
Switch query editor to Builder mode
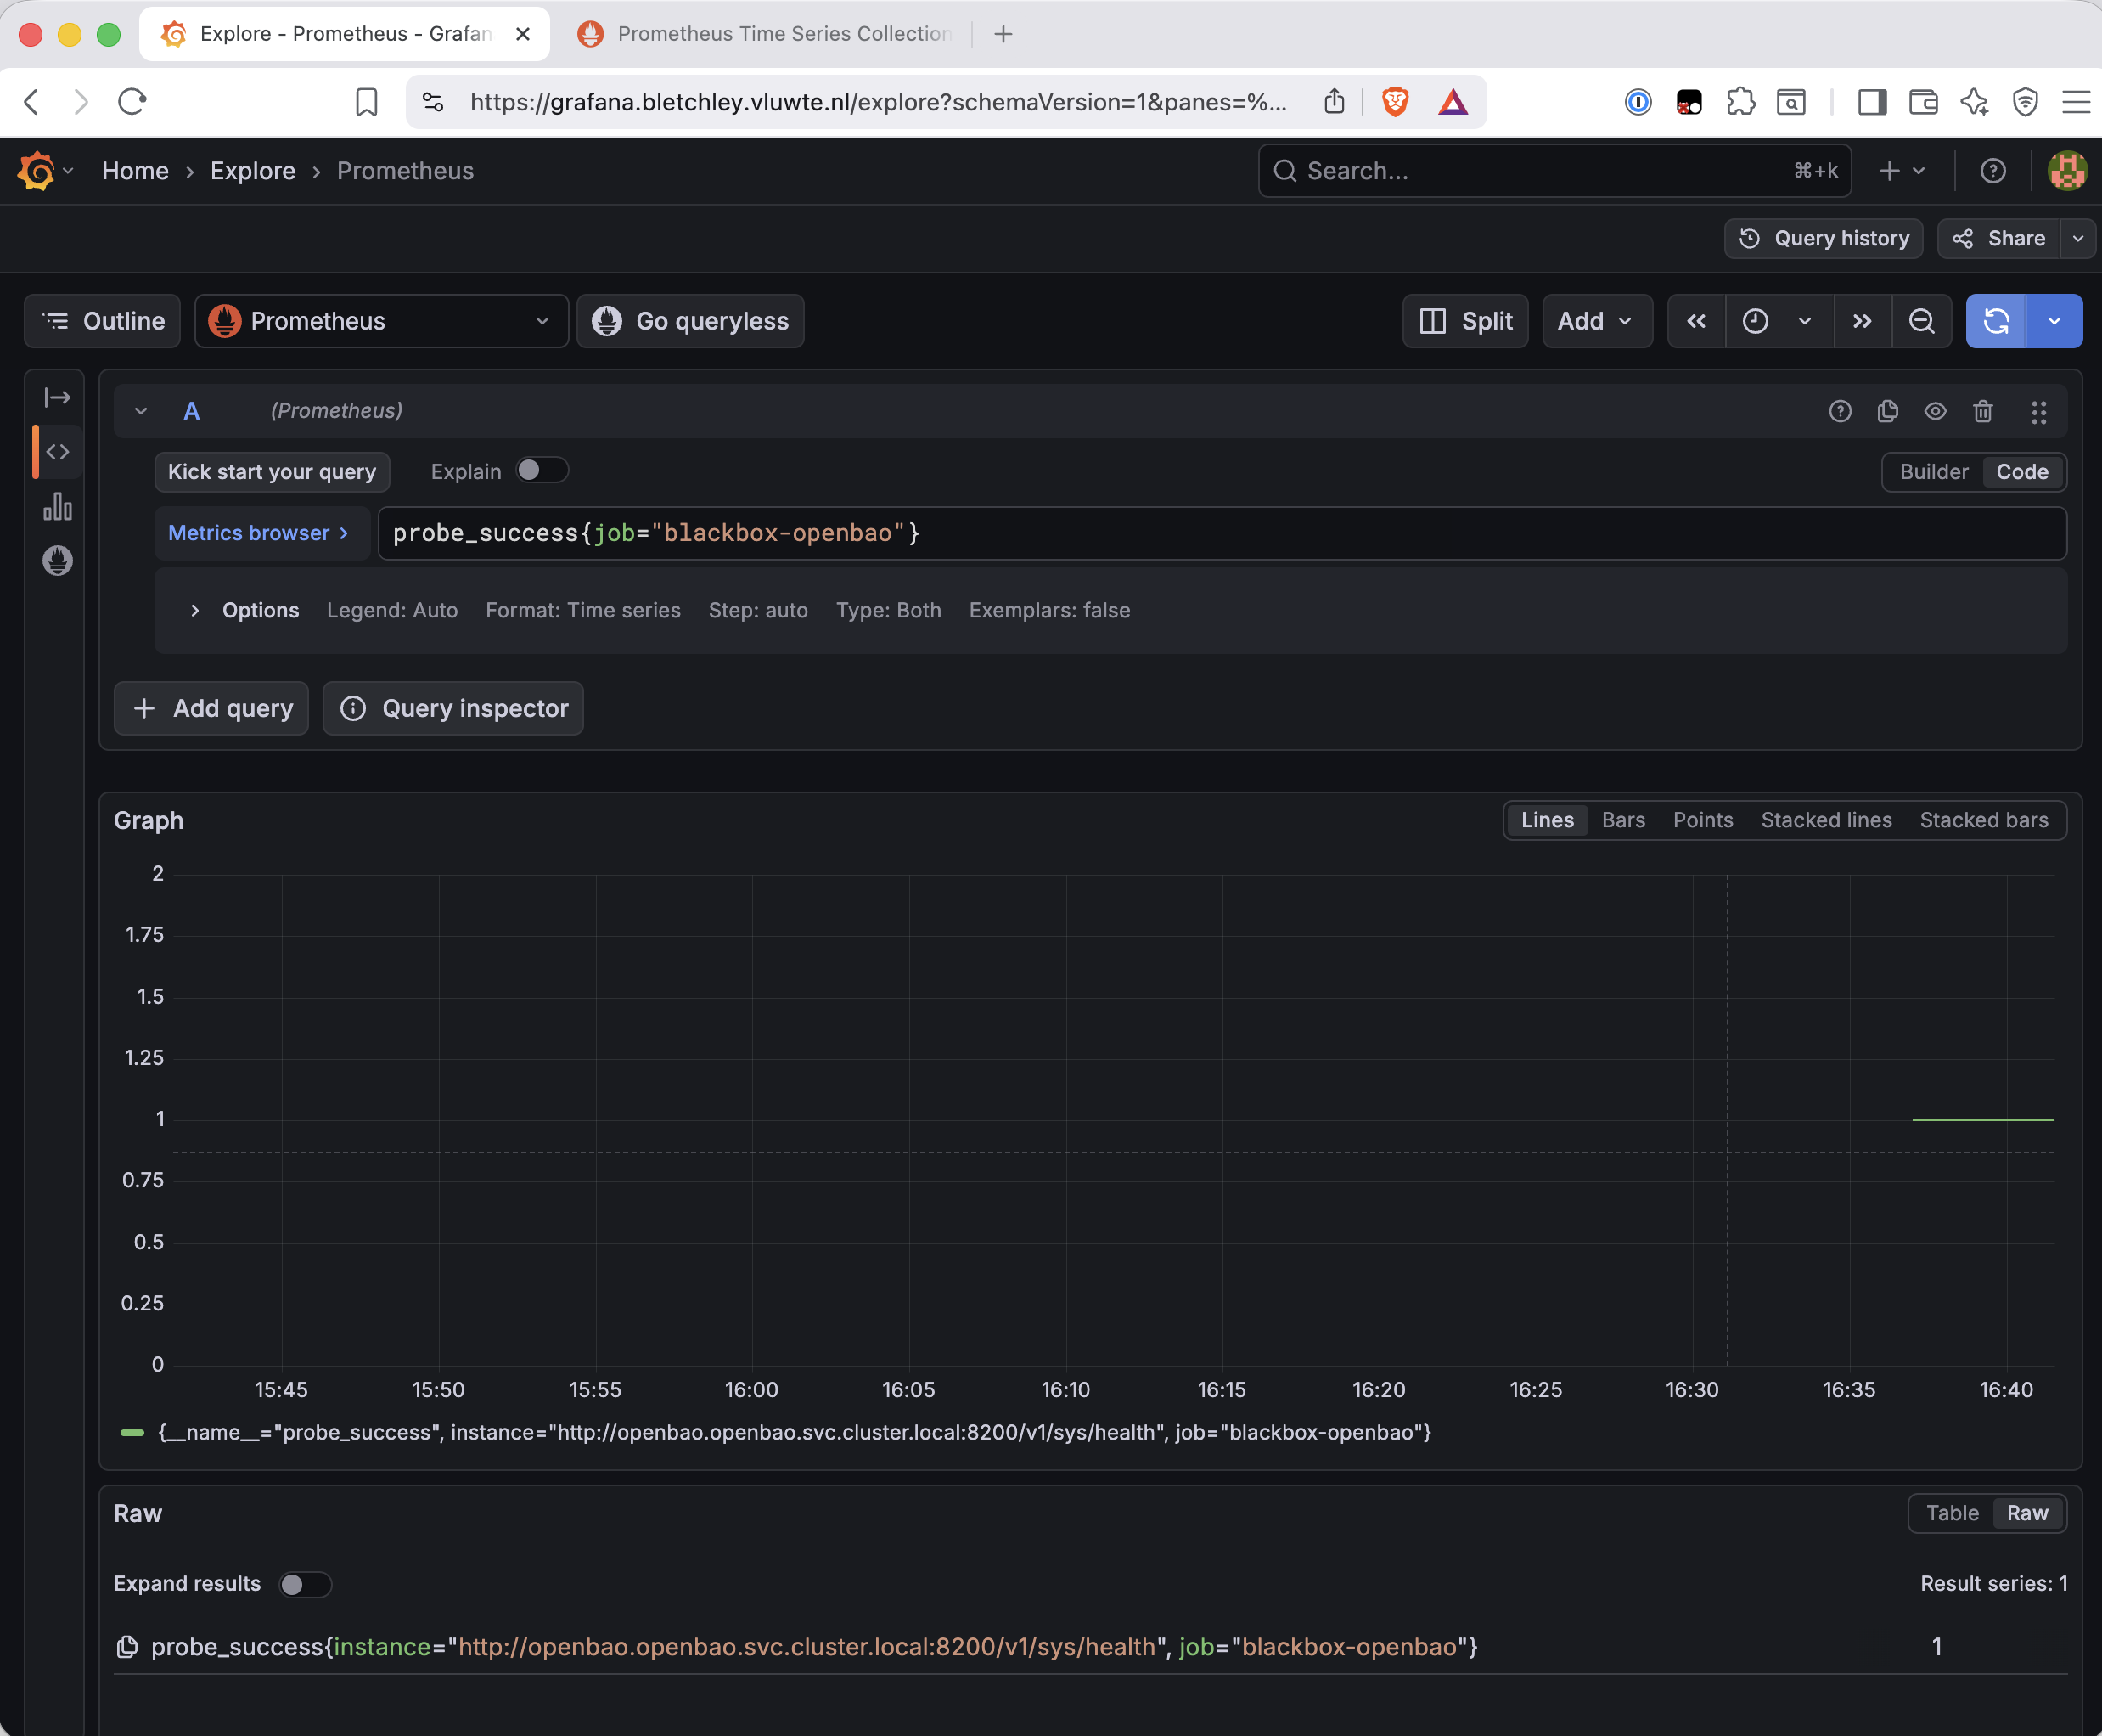point(1933,472)
